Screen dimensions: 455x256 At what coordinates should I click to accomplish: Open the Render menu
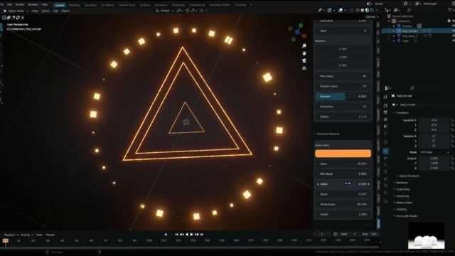click(x=20, y=5)
